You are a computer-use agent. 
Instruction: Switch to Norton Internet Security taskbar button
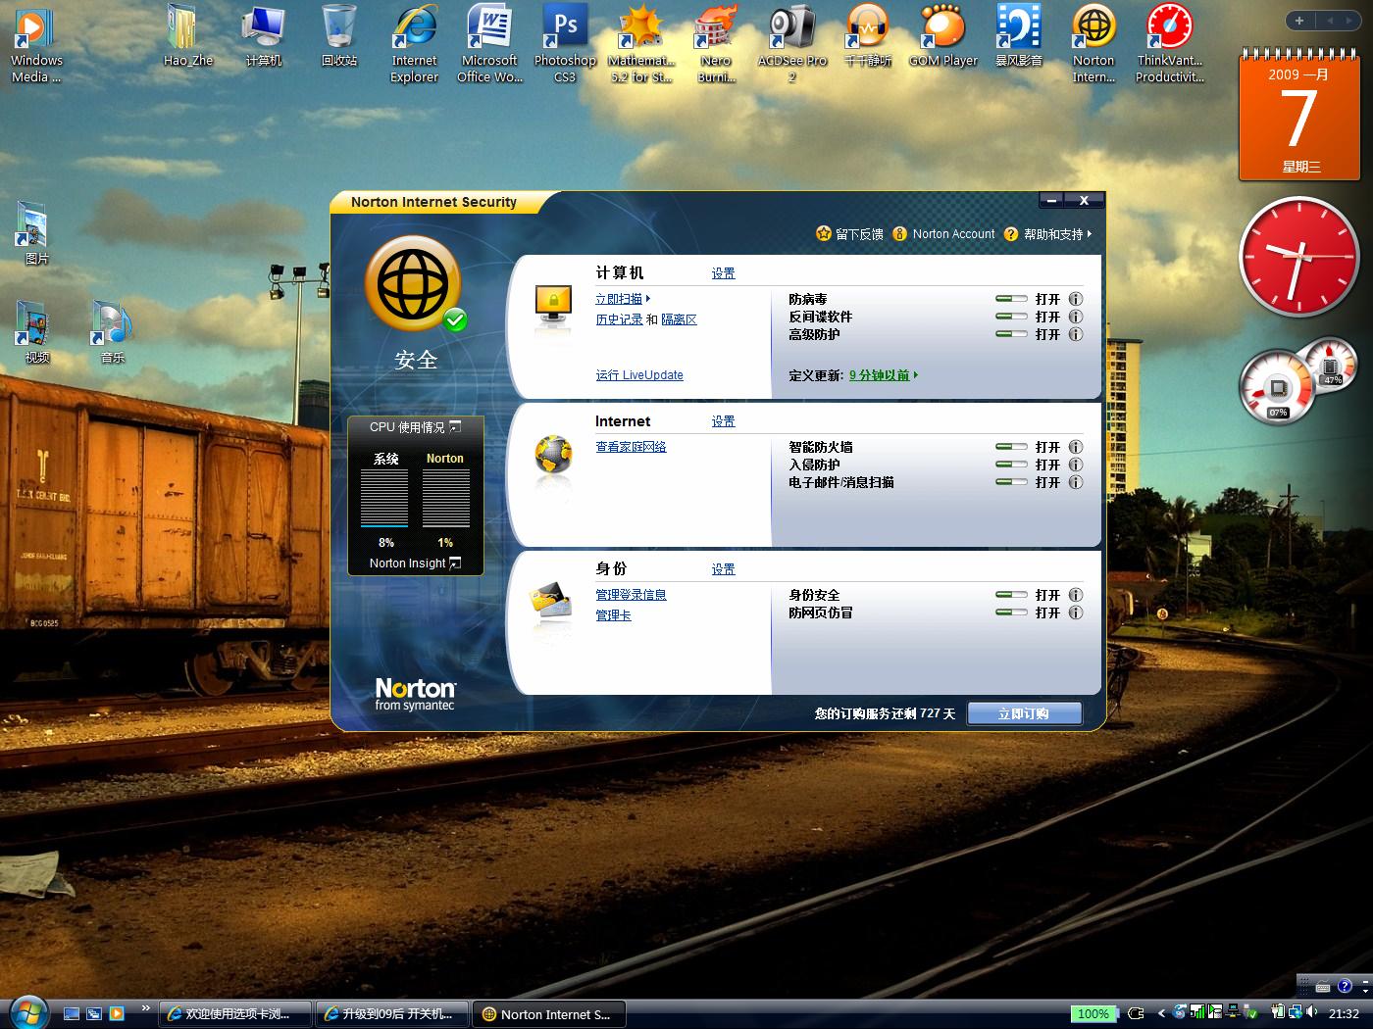pos(548,1014)
